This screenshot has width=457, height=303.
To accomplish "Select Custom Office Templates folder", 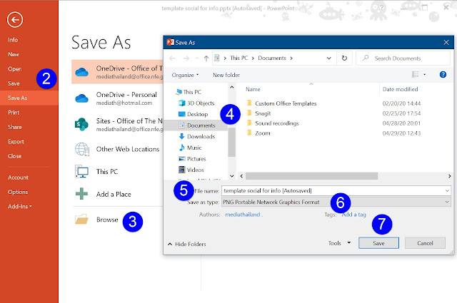I will click(281, 103).
